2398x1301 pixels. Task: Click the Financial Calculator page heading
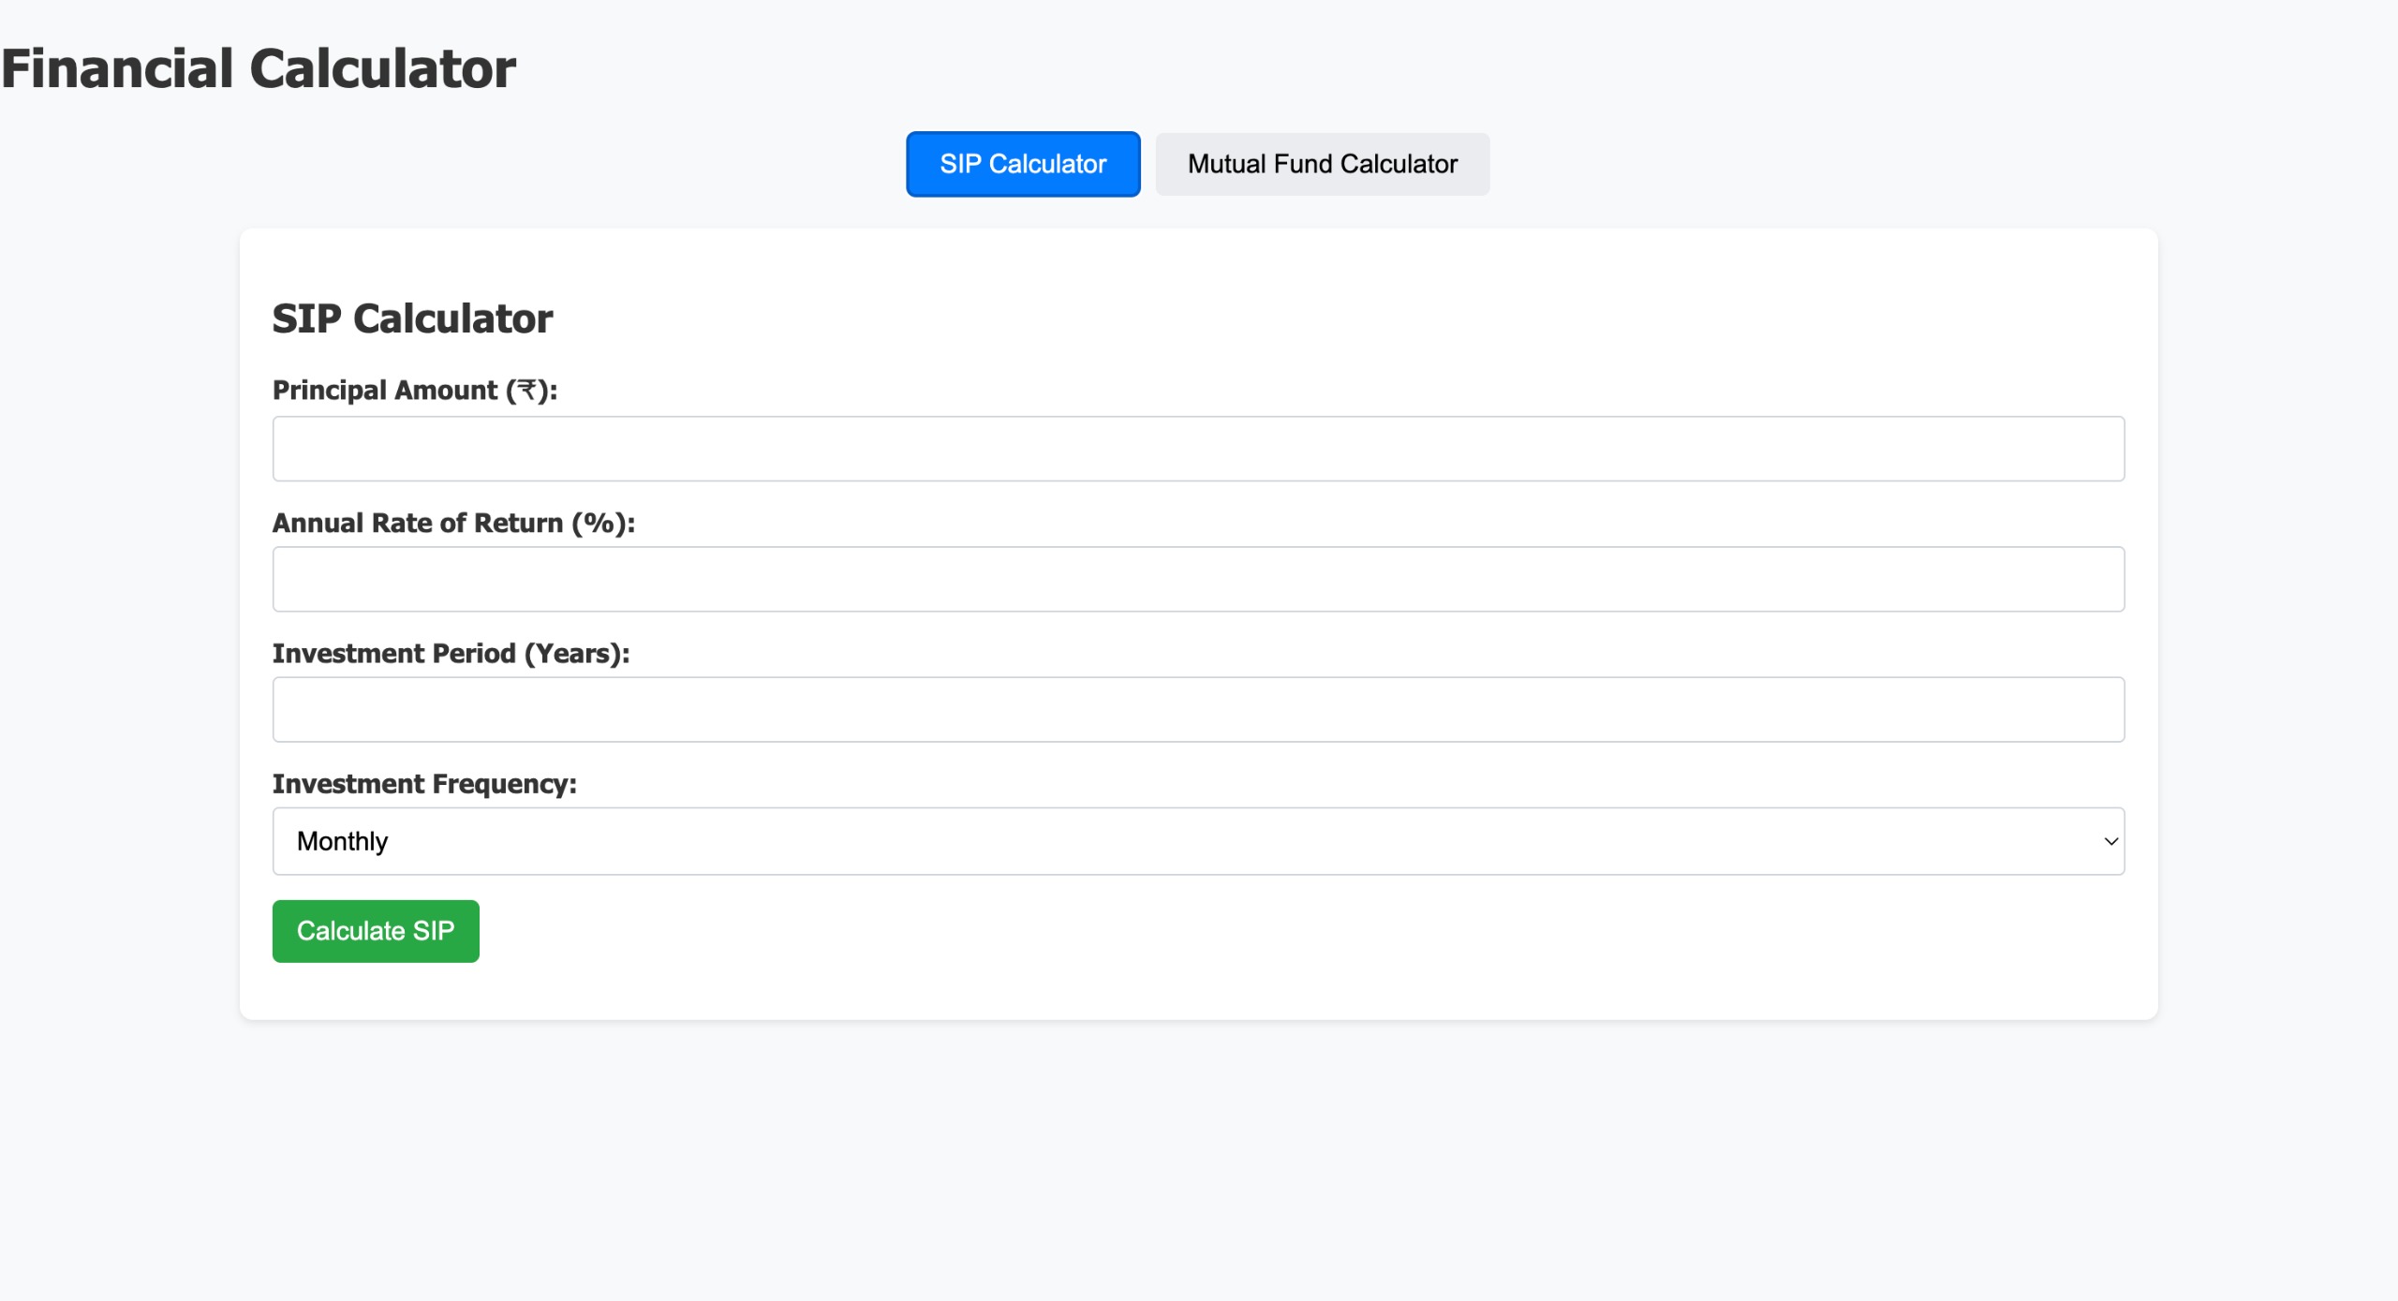click(x=258, y=68)
